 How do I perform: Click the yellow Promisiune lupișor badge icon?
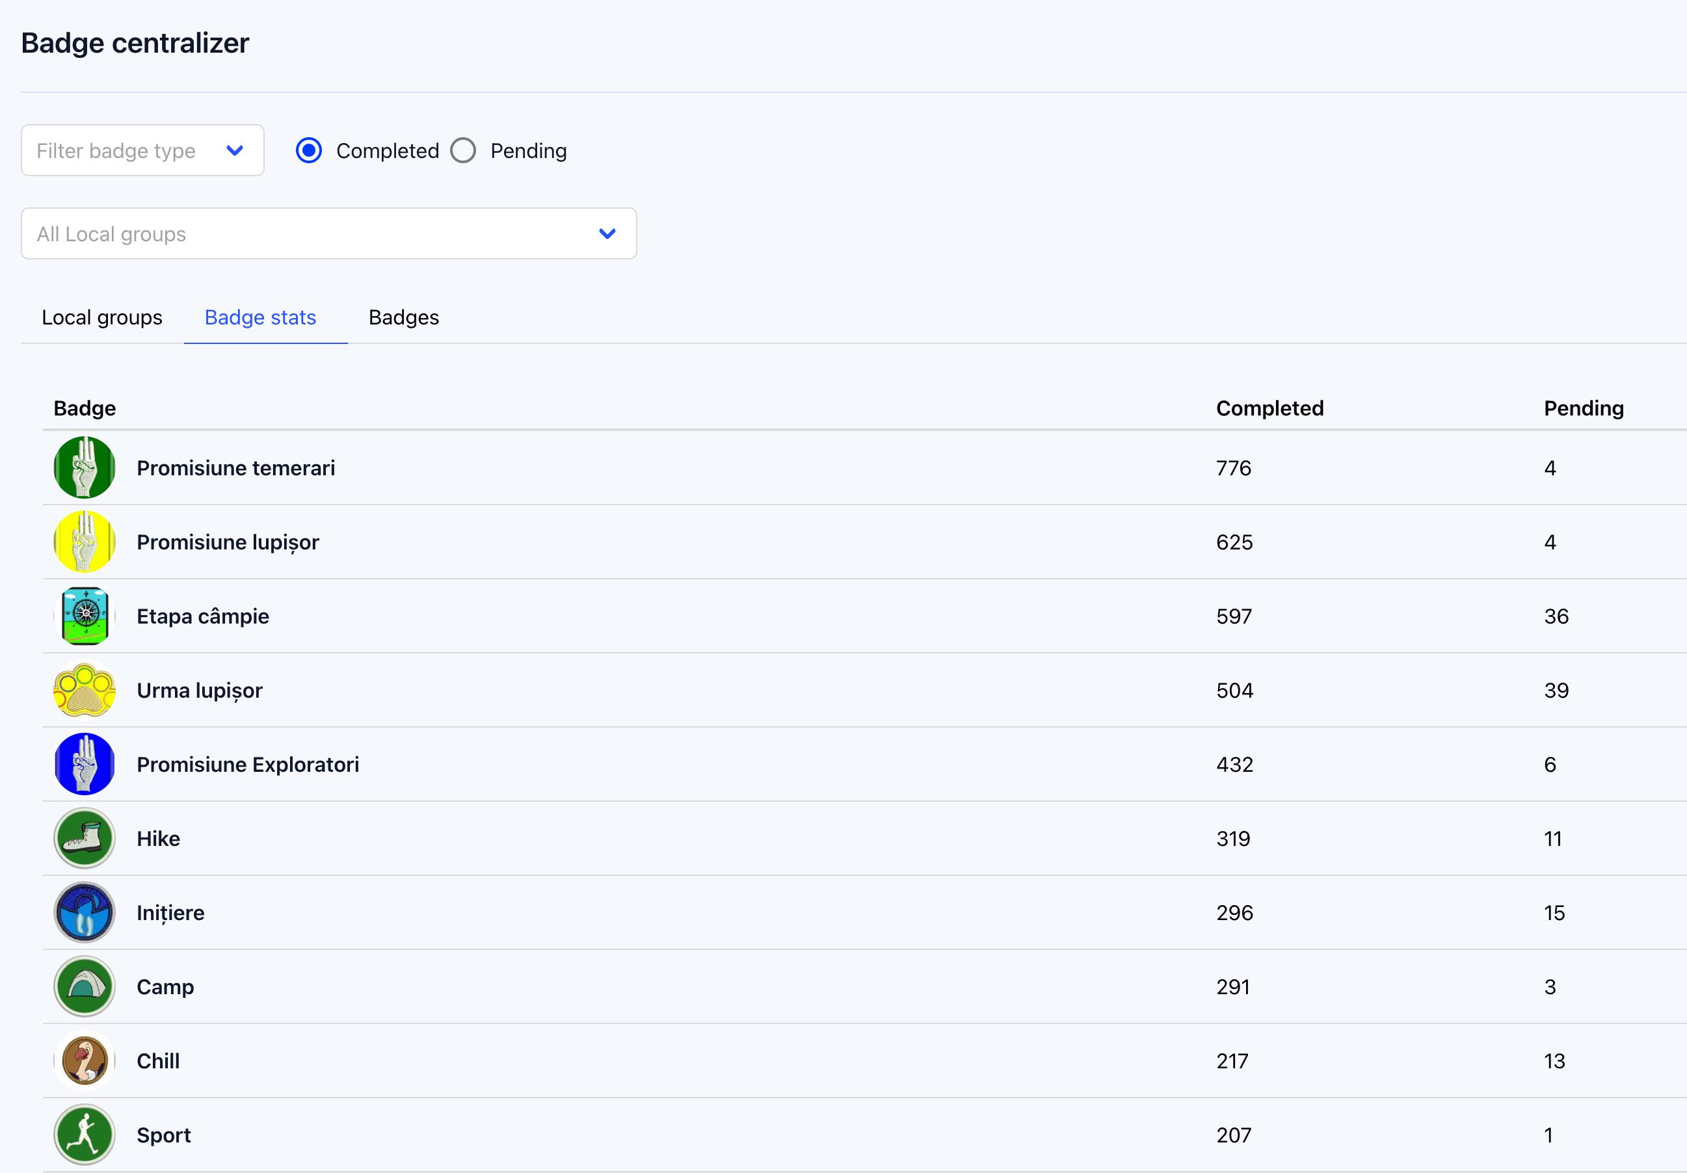pos(85,542)
